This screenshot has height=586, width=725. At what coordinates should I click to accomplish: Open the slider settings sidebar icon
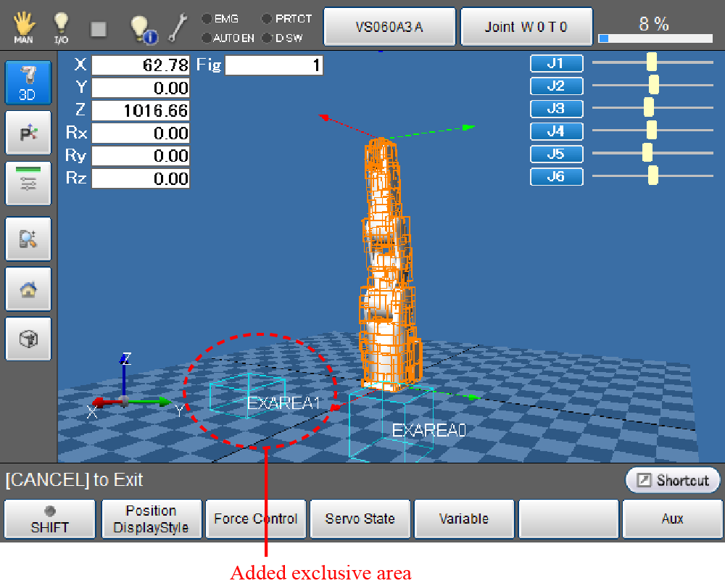coord(28,183)
